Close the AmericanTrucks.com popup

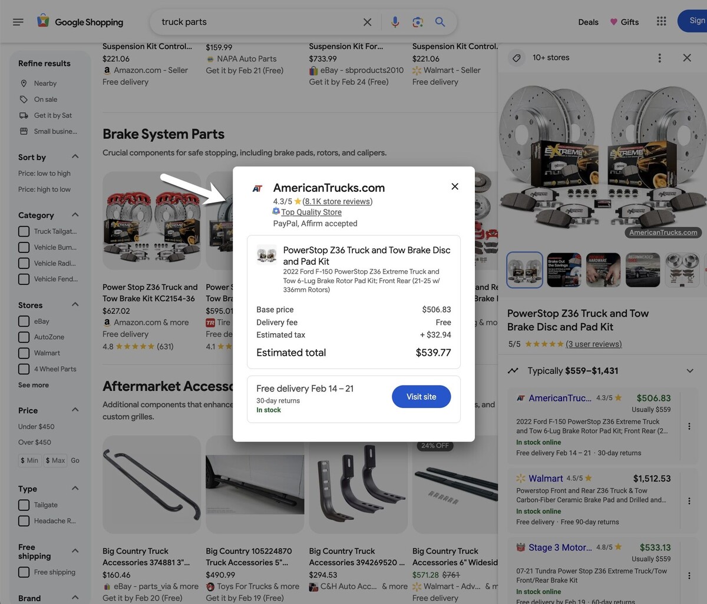coord(455,187)
